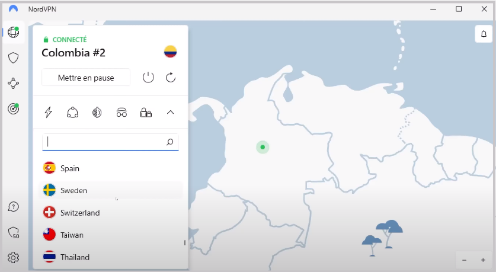The image size is (496, 272).
Task: Click the Colombia flag icon
Action: point(170,52)
